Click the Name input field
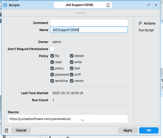The width and height of the screenshot is (163, 138). [89, 30]
